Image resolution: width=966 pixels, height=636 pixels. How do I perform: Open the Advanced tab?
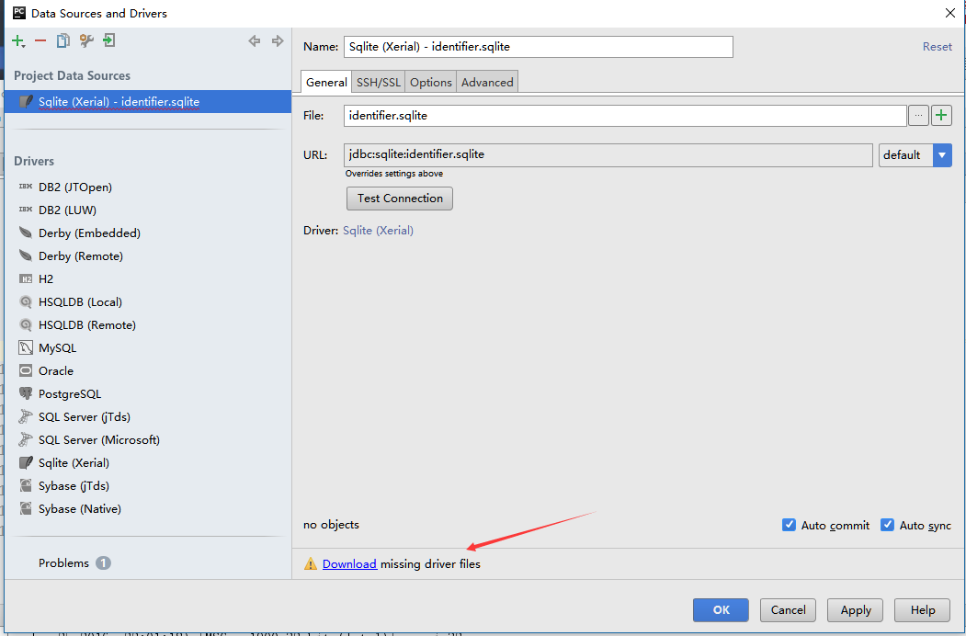click(487, 82)
